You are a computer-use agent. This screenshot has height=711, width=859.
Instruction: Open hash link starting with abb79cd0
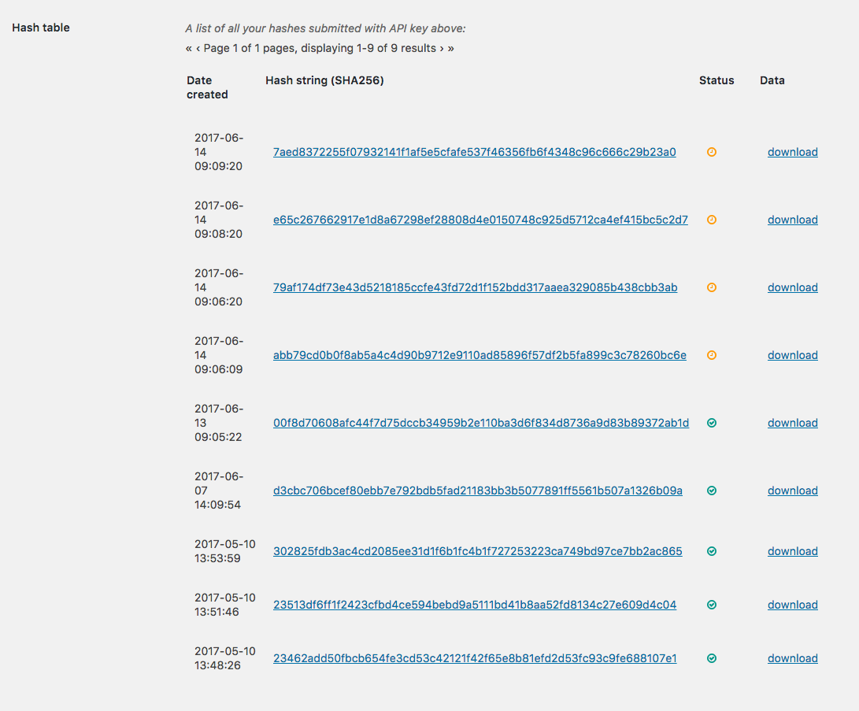479,355
